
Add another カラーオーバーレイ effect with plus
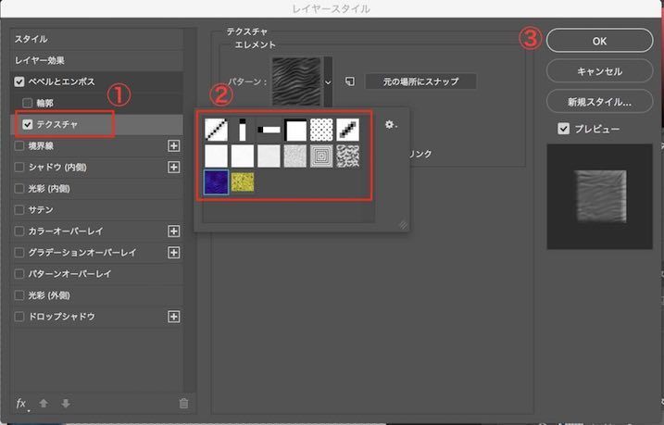tap(173, 231)
